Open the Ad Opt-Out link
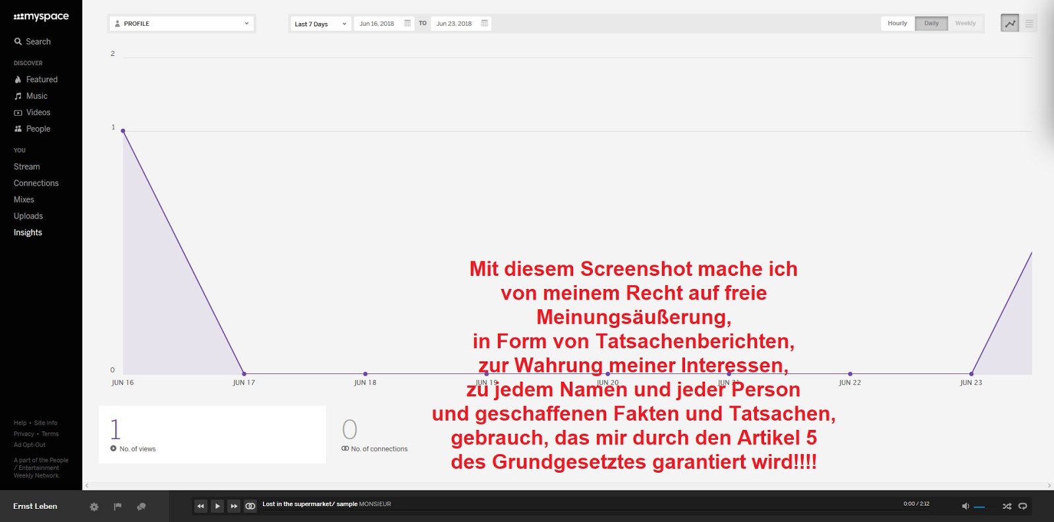The width and height of the screenshot is (1054, 522). click(30, 445)
